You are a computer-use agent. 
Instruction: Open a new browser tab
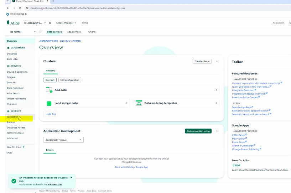pos(53,1)
